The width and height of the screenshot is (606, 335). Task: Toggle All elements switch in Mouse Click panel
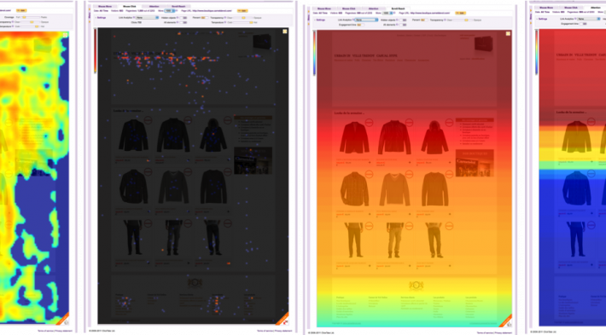[184, 22]
